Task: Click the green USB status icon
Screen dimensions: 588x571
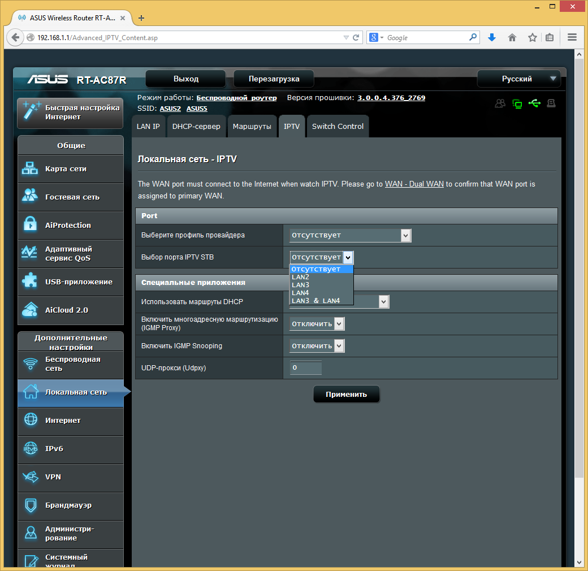Action: click(x=534, y=103)
